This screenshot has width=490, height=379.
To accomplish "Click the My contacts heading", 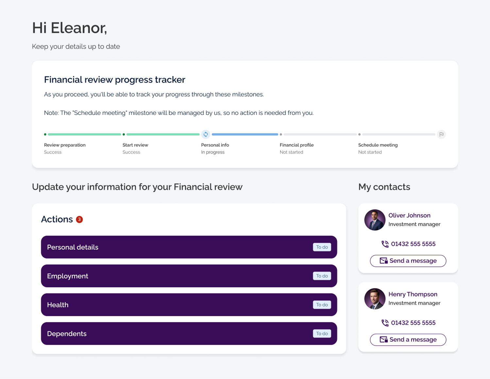I will point(384,187).
